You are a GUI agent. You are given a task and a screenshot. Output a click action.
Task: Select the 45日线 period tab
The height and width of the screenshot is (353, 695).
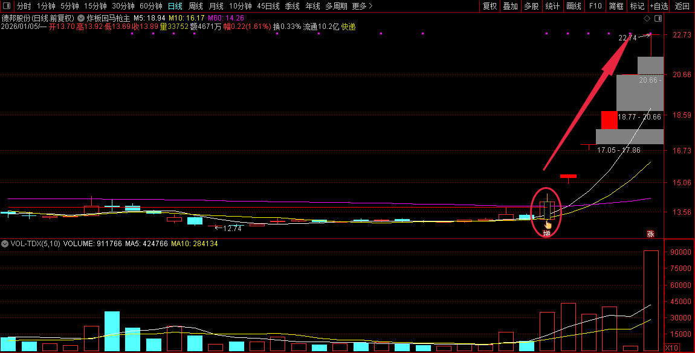click(268, 6)
